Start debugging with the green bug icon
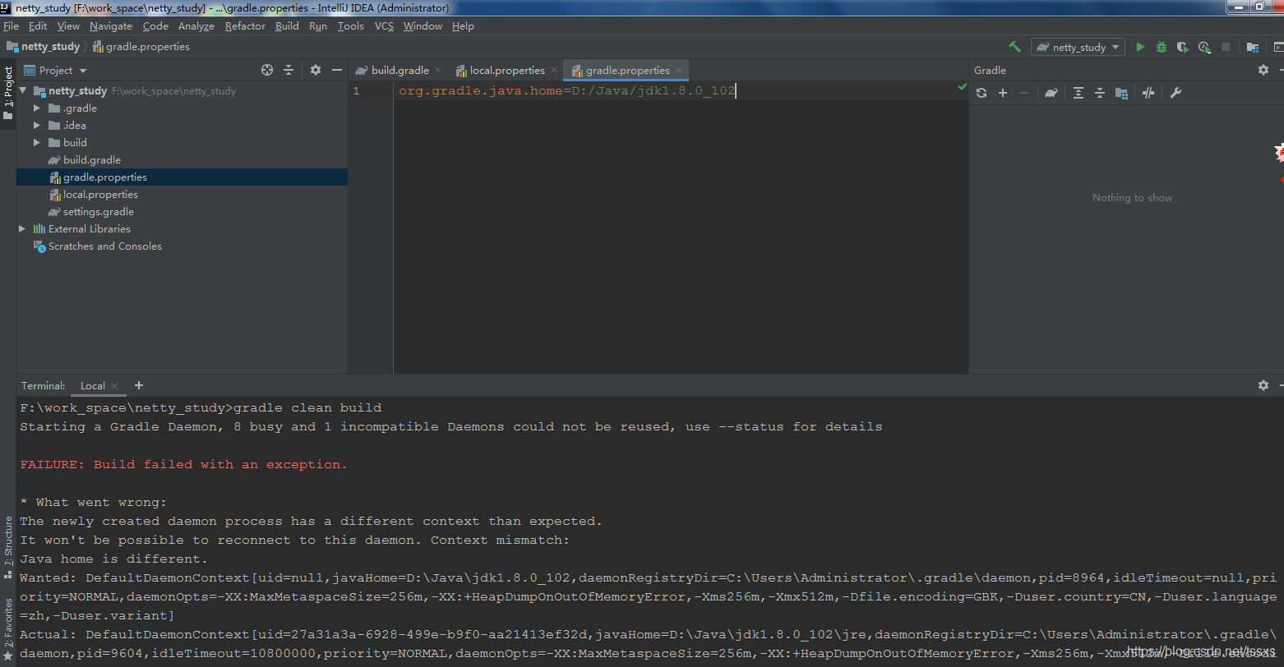Image resolution: width=1284 pixels, height=667 pixels. click(x=1162, y=47)
